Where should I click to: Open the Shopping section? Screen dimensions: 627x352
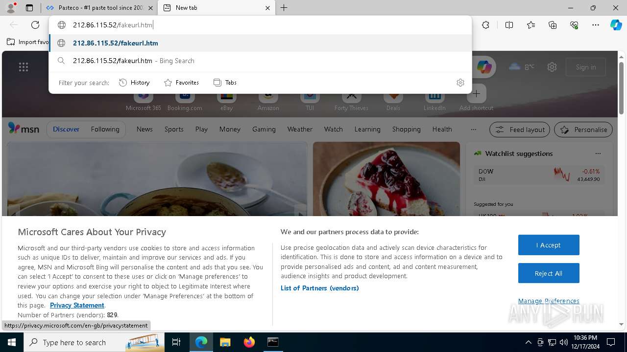(407, 129)
